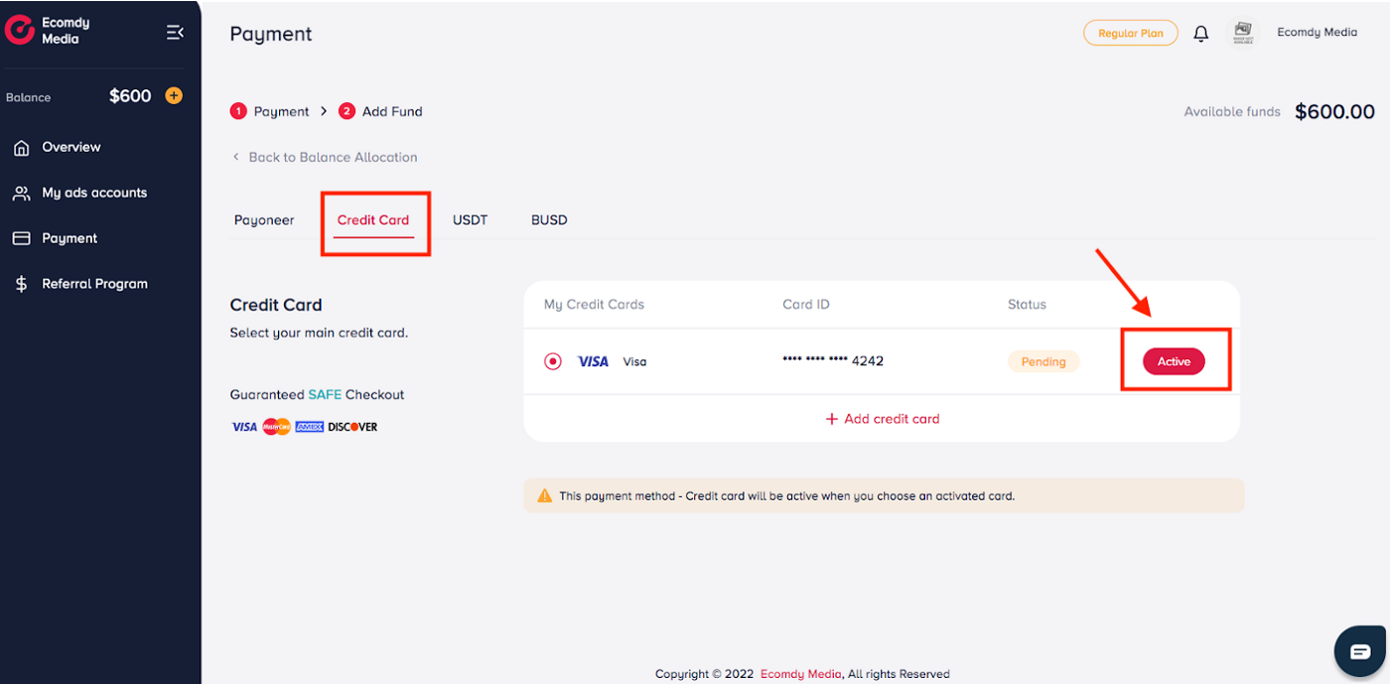Go back to Balance Allocation

[324, 157]
